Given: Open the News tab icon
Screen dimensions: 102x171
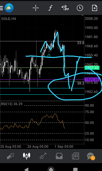Looking at the screenshot, I should coord(76,156).
